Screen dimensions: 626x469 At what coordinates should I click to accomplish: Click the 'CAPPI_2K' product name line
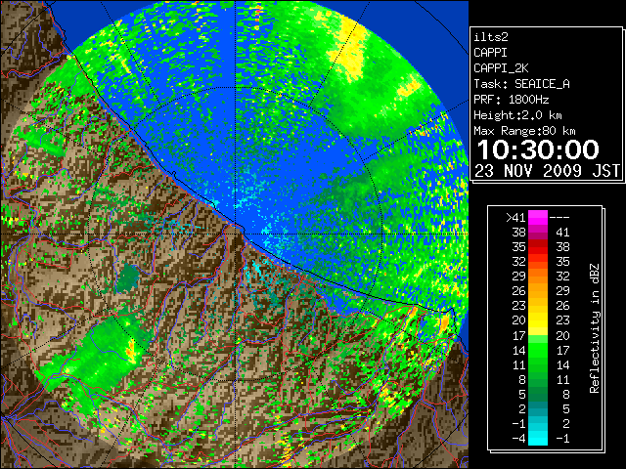[501, 68]
